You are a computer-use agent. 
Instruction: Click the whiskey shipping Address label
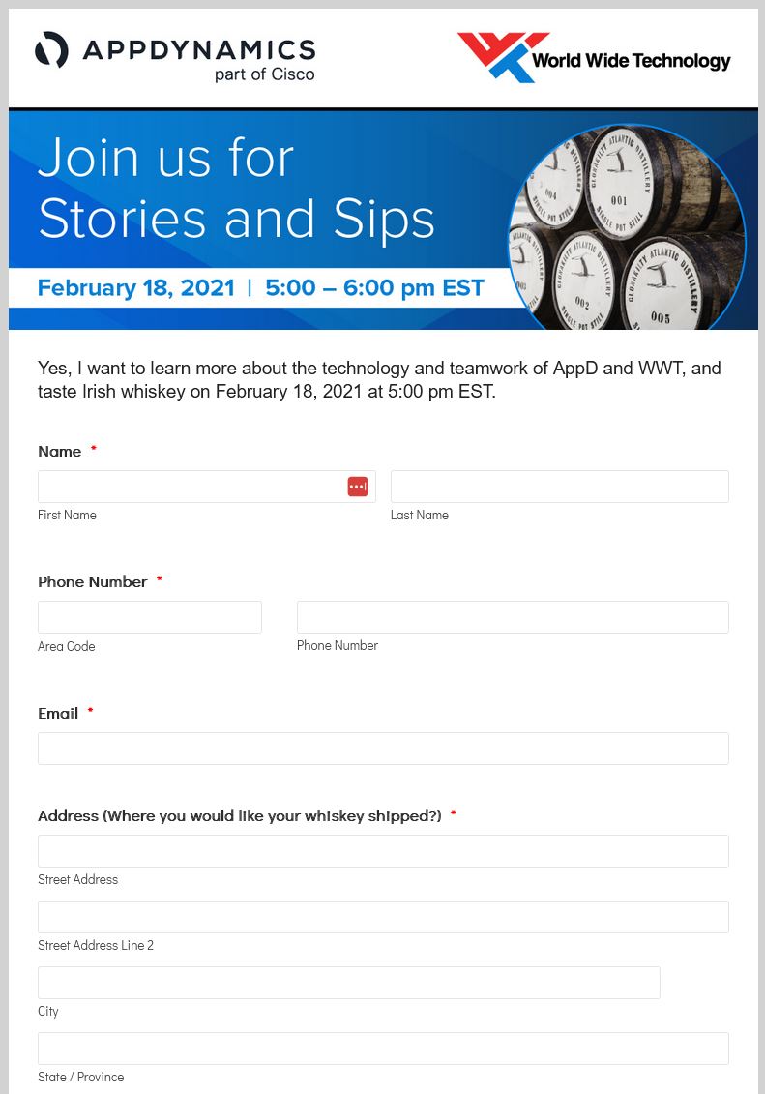pos(239,816)
